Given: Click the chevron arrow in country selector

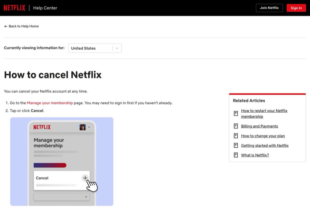Looking at the screenshot, I should click(x=117, y=48).
